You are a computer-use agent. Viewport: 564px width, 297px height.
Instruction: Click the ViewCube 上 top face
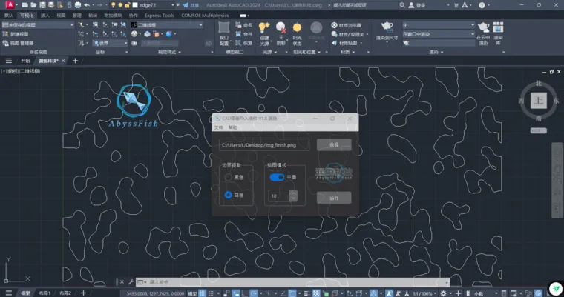pyautogui.click(x=539, y=101)
